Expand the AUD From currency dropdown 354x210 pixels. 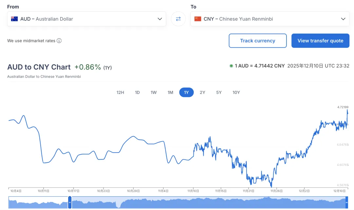click(160, 19)
